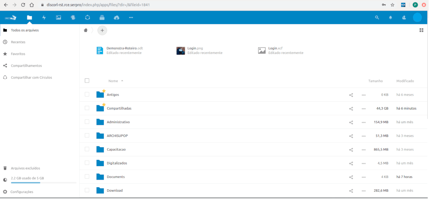Open the Gallery app in top bar
429x199 pixels.
[58, 18]
